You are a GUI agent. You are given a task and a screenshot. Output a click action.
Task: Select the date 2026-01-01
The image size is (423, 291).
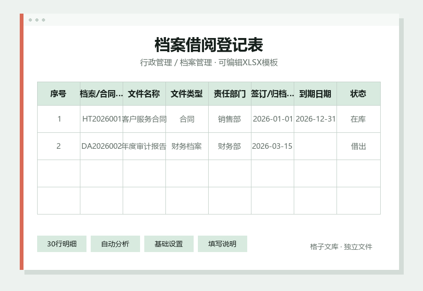pyautogui.click(x=273, y=119)
